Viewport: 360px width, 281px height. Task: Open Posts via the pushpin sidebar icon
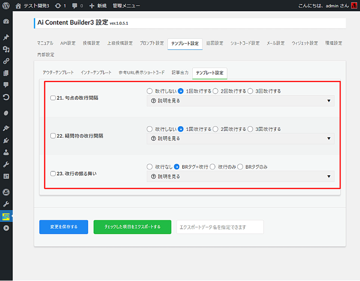[6, 37]
